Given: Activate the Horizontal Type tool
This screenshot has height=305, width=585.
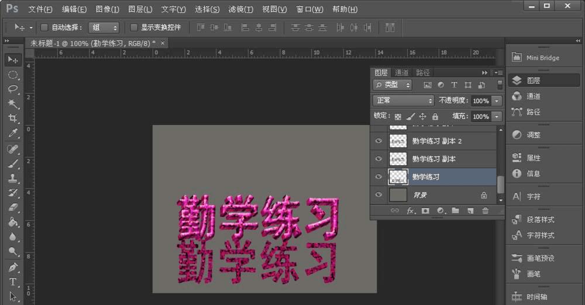Looking at the screenshot, I should 13,282.
